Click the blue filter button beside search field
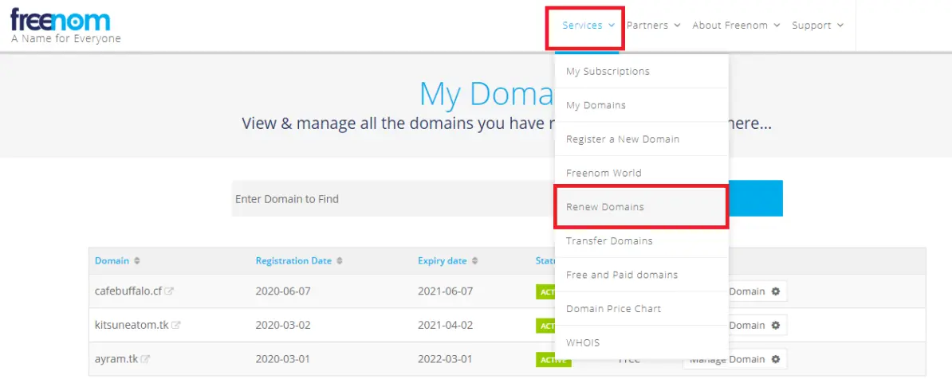952x383 pixels. [755, 198]
